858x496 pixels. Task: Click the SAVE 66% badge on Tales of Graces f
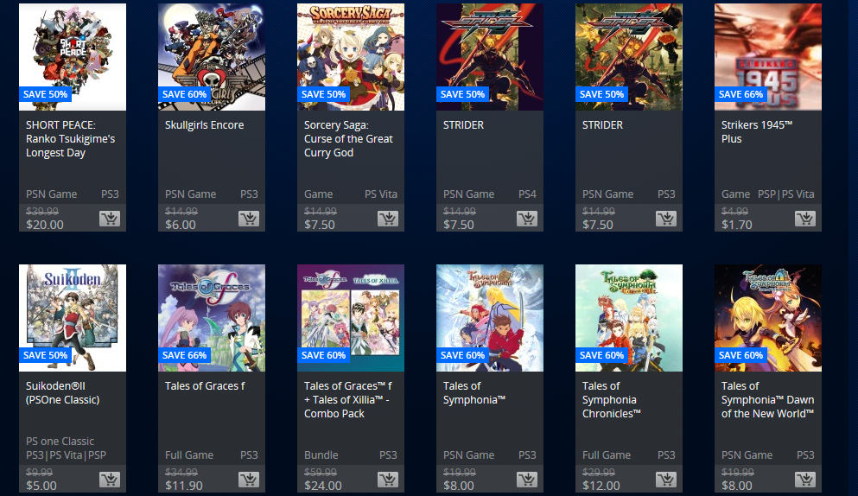coord(184,355)
